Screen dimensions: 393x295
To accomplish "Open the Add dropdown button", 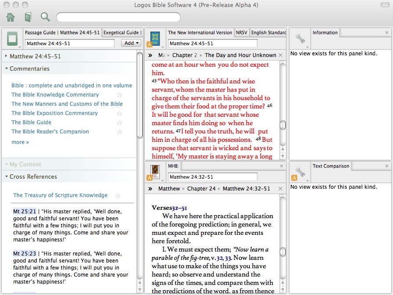I will point(131,43).
